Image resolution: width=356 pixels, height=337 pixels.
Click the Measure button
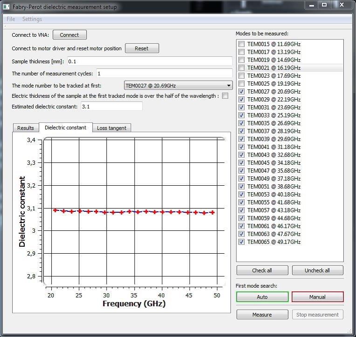pyautogui.click(x=262, y=315)
